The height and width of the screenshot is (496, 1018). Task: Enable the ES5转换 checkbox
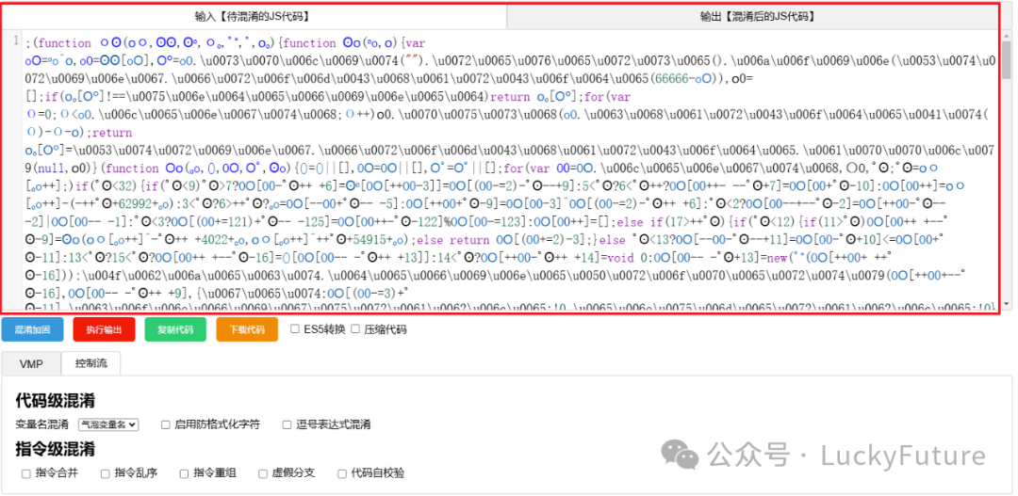(296, 329)
